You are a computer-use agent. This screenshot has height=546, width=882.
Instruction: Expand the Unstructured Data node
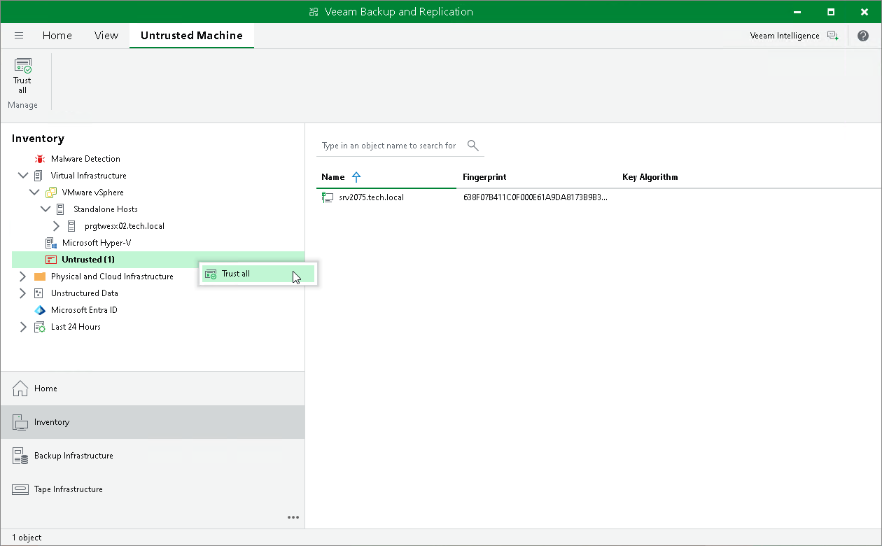click(22, 293)
